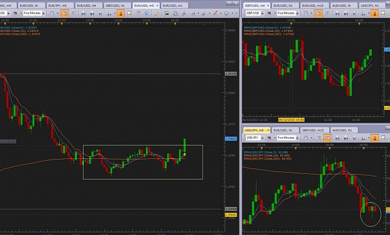Image resolution: width=390 pixels, height=235 pixels.
Task: Select the pencil drawing tool
Action: click(x=157, y=13)
